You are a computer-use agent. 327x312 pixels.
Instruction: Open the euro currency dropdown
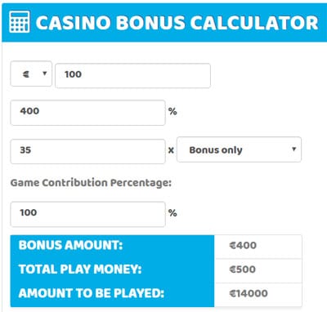point(31,74)
